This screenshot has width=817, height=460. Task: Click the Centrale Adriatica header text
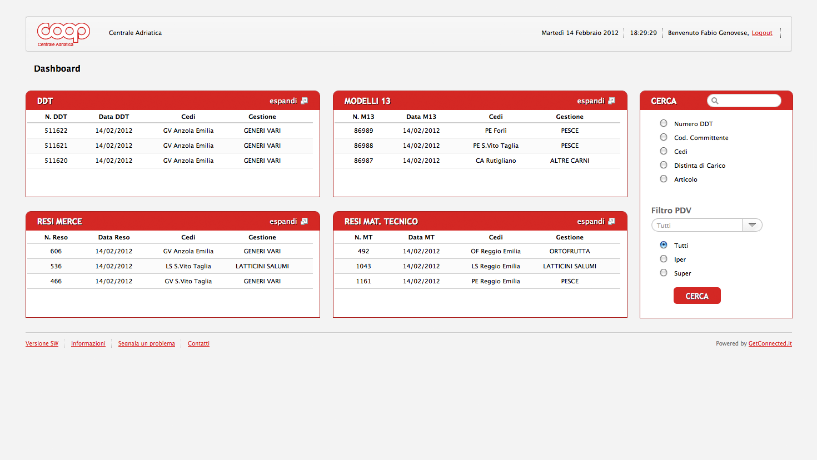coord(136,33)
